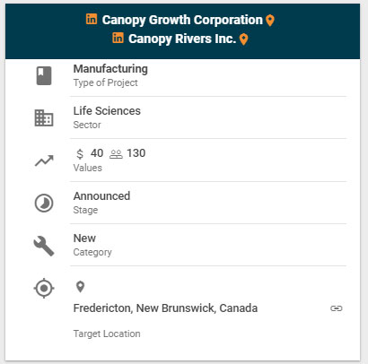Viewport: 368px width, 364px height.
Task: Click map pin beside Canopy Rivers Inc.
Action: [x=244, y=39]
